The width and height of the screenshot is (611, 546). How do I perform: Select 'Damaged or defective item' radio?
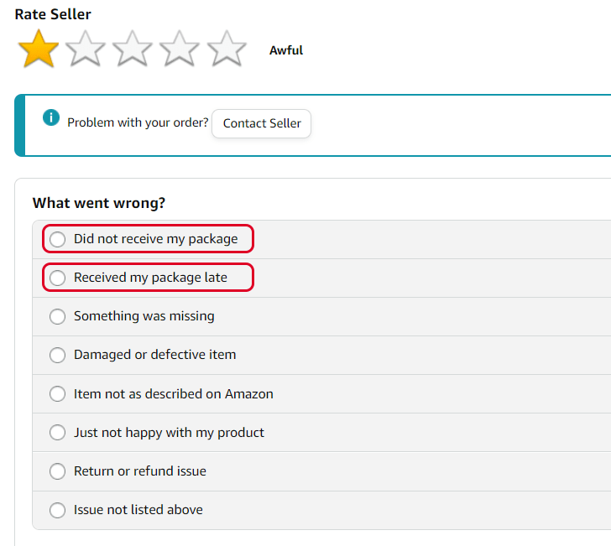click(x=57, y=355)
